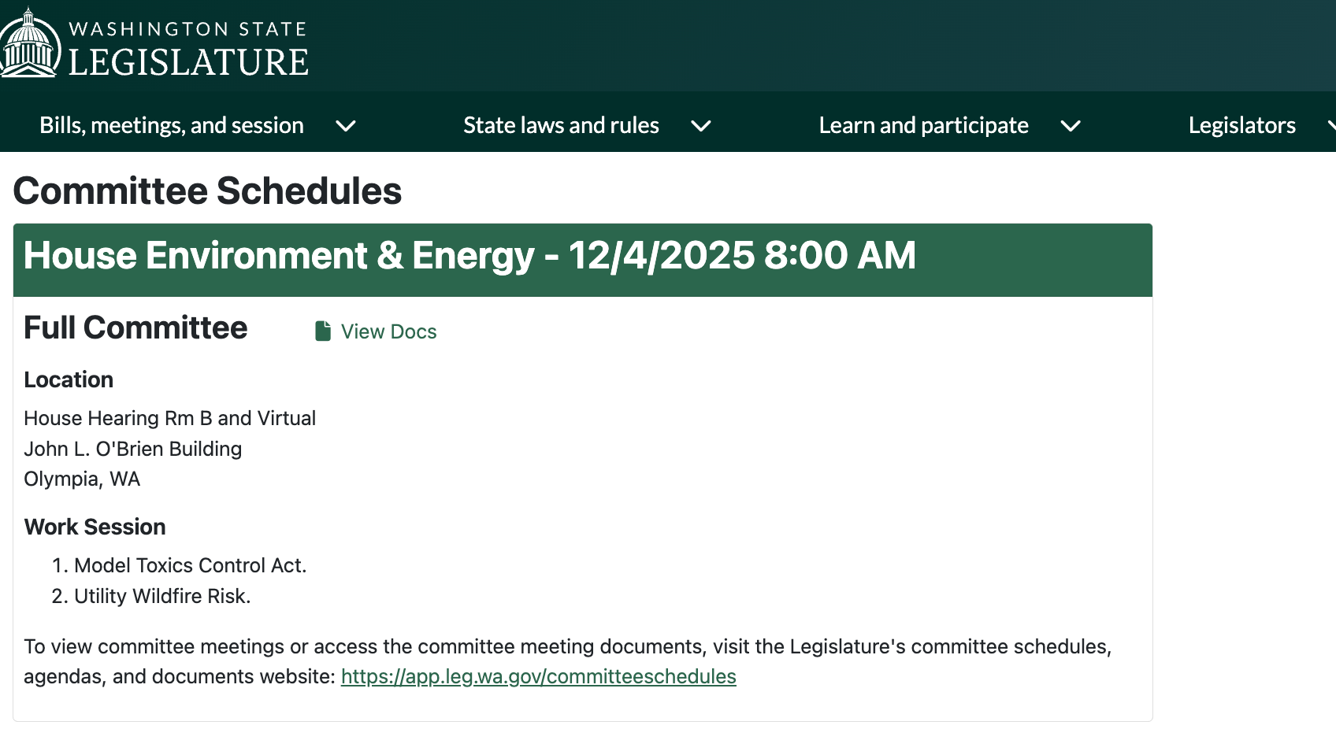Select the text Olympia, WA
1336x729 pixels.
(x=82, y=479)
